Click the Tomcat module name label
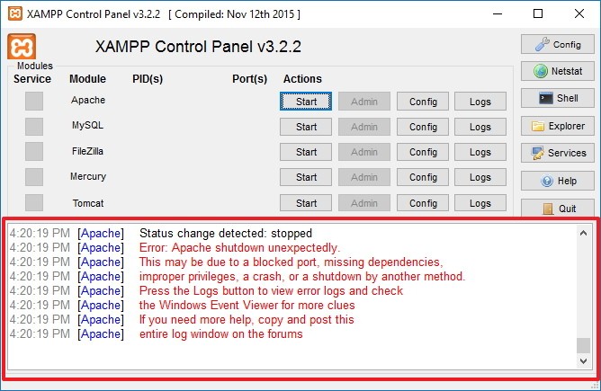 [x=88, y=203]
